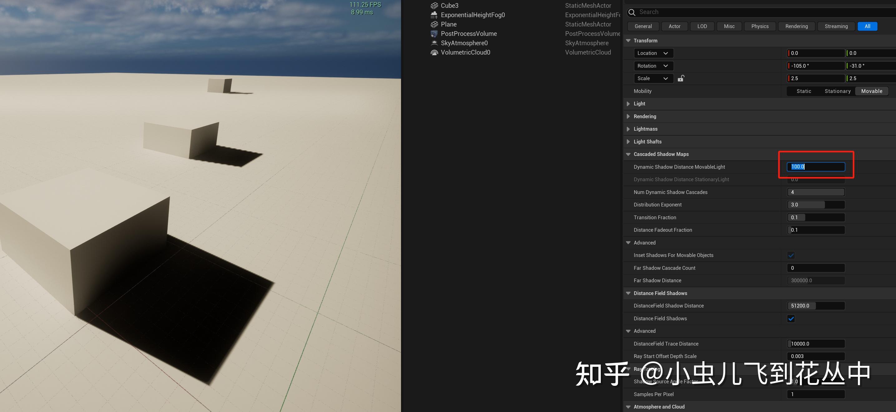The image size is (896, 412).
Task: Switch to the Rendering filter tab
Action: [x=796, y=27]
